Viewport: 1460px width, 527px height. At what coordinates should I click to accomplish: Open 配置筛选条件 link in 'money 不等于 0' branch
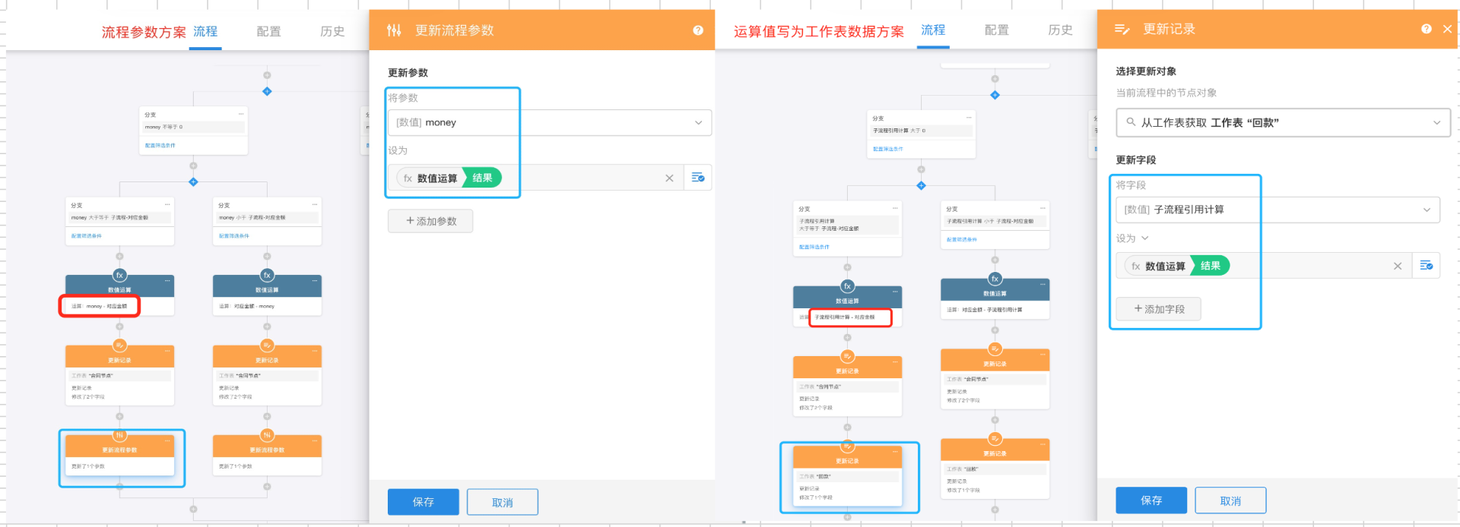point(160,145)
